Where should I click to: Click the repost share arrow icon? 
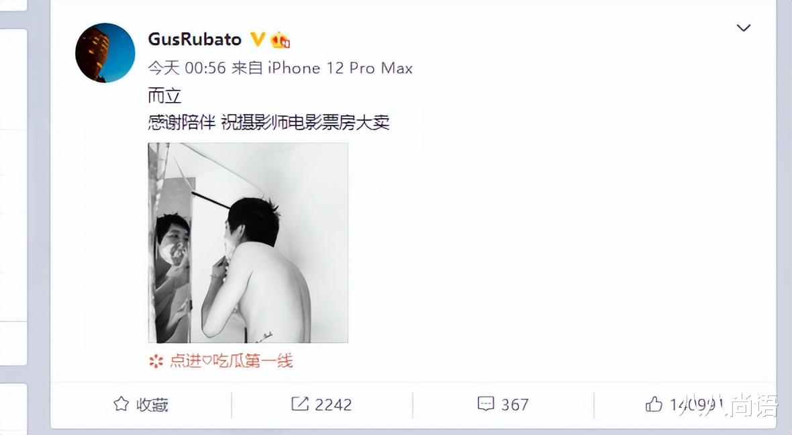point(299,403)
